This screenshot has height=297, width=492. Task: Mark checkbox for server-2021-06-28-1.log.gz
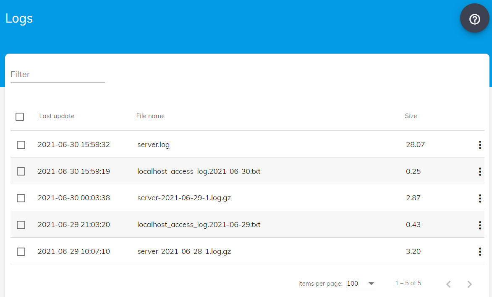[x=21, y=252]
